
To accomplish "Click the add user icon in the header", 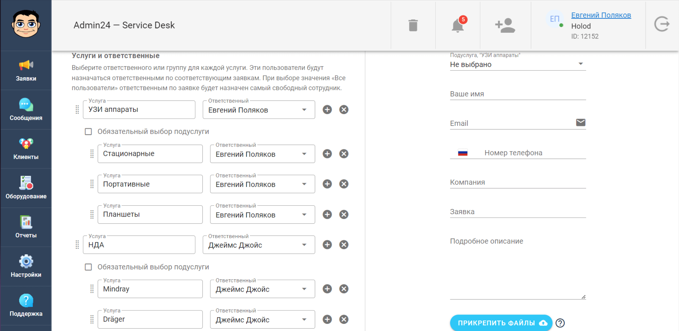I will pyautogui.click(x=506, y=25).
